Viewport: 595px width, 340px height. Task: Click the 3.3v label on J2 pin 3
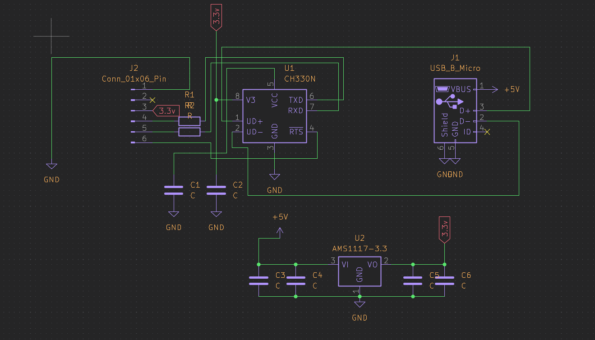pyautogui.click(x=167, y=111)
